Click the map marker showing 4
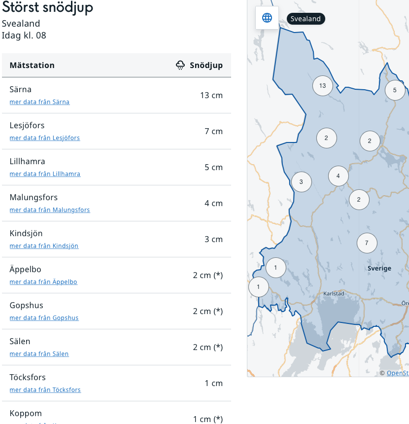This screenshot has width=409, height=424. click(x=338, y=176)
